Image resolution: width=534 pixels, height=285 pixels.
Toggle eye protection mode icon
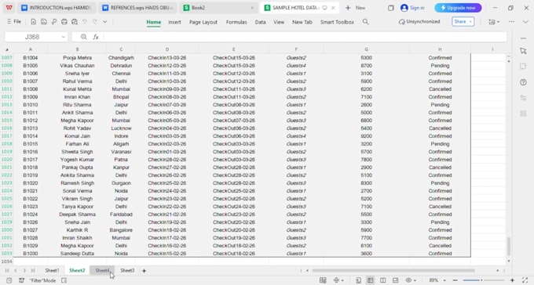[408, 280]
